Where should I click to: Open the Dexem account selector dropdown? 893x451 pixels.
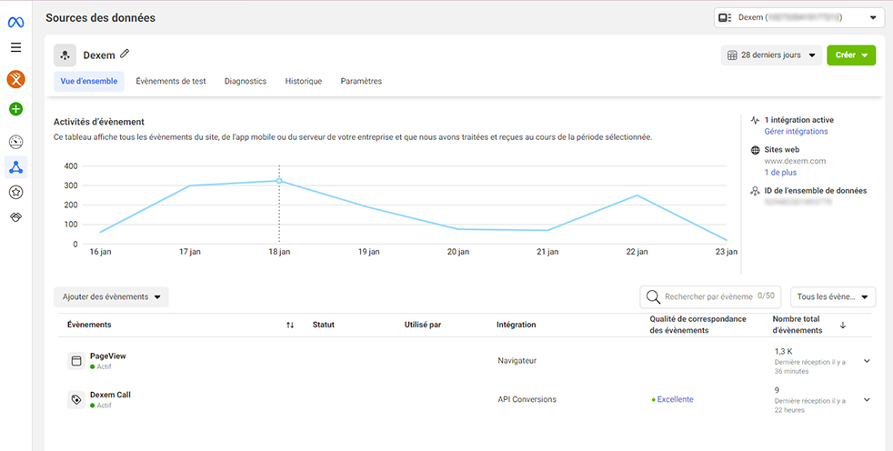799,17
